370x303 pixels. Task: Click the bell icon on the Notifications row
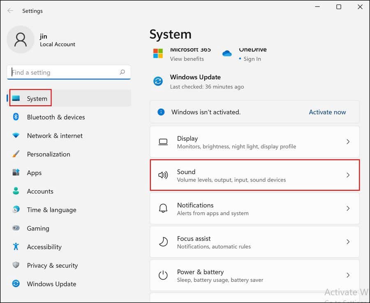(x=163, y=208)
